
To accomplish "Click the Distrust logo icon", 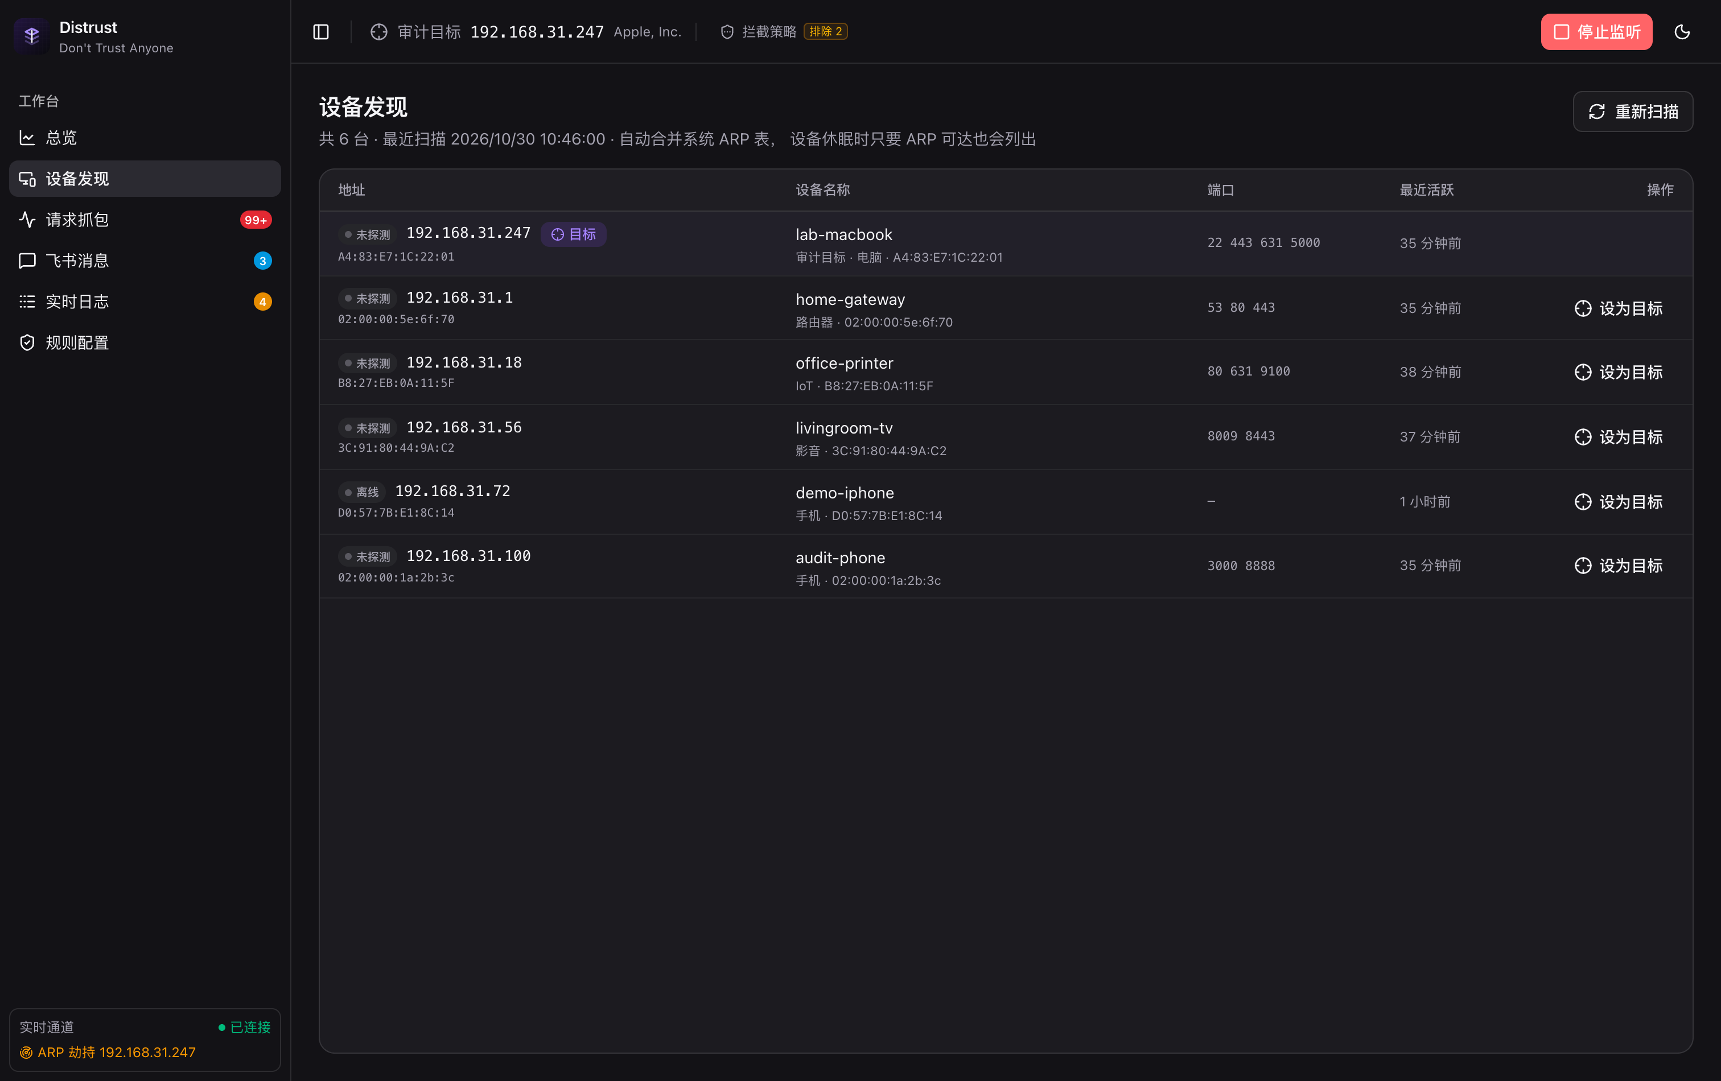I will [31, 36].
